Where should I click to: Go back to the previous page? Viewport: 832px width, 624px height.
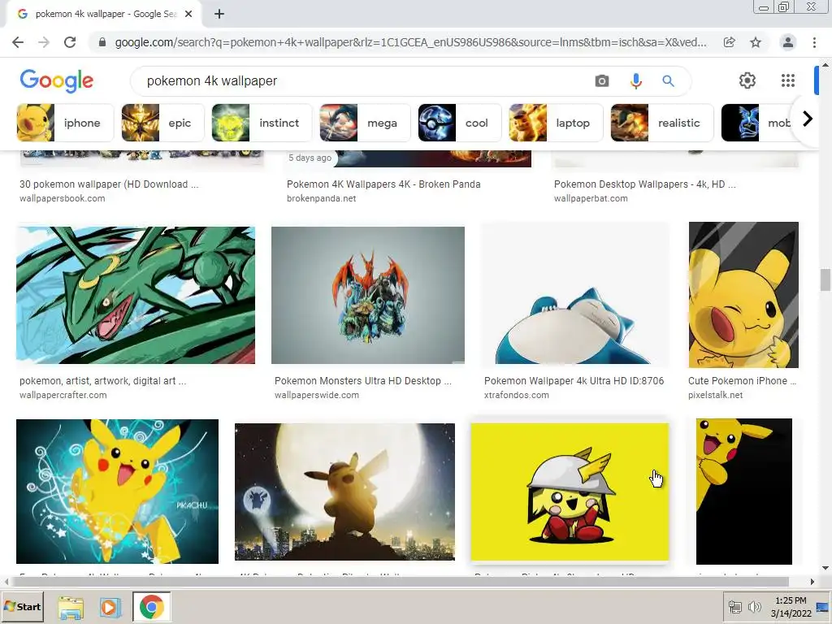[18, 42]
